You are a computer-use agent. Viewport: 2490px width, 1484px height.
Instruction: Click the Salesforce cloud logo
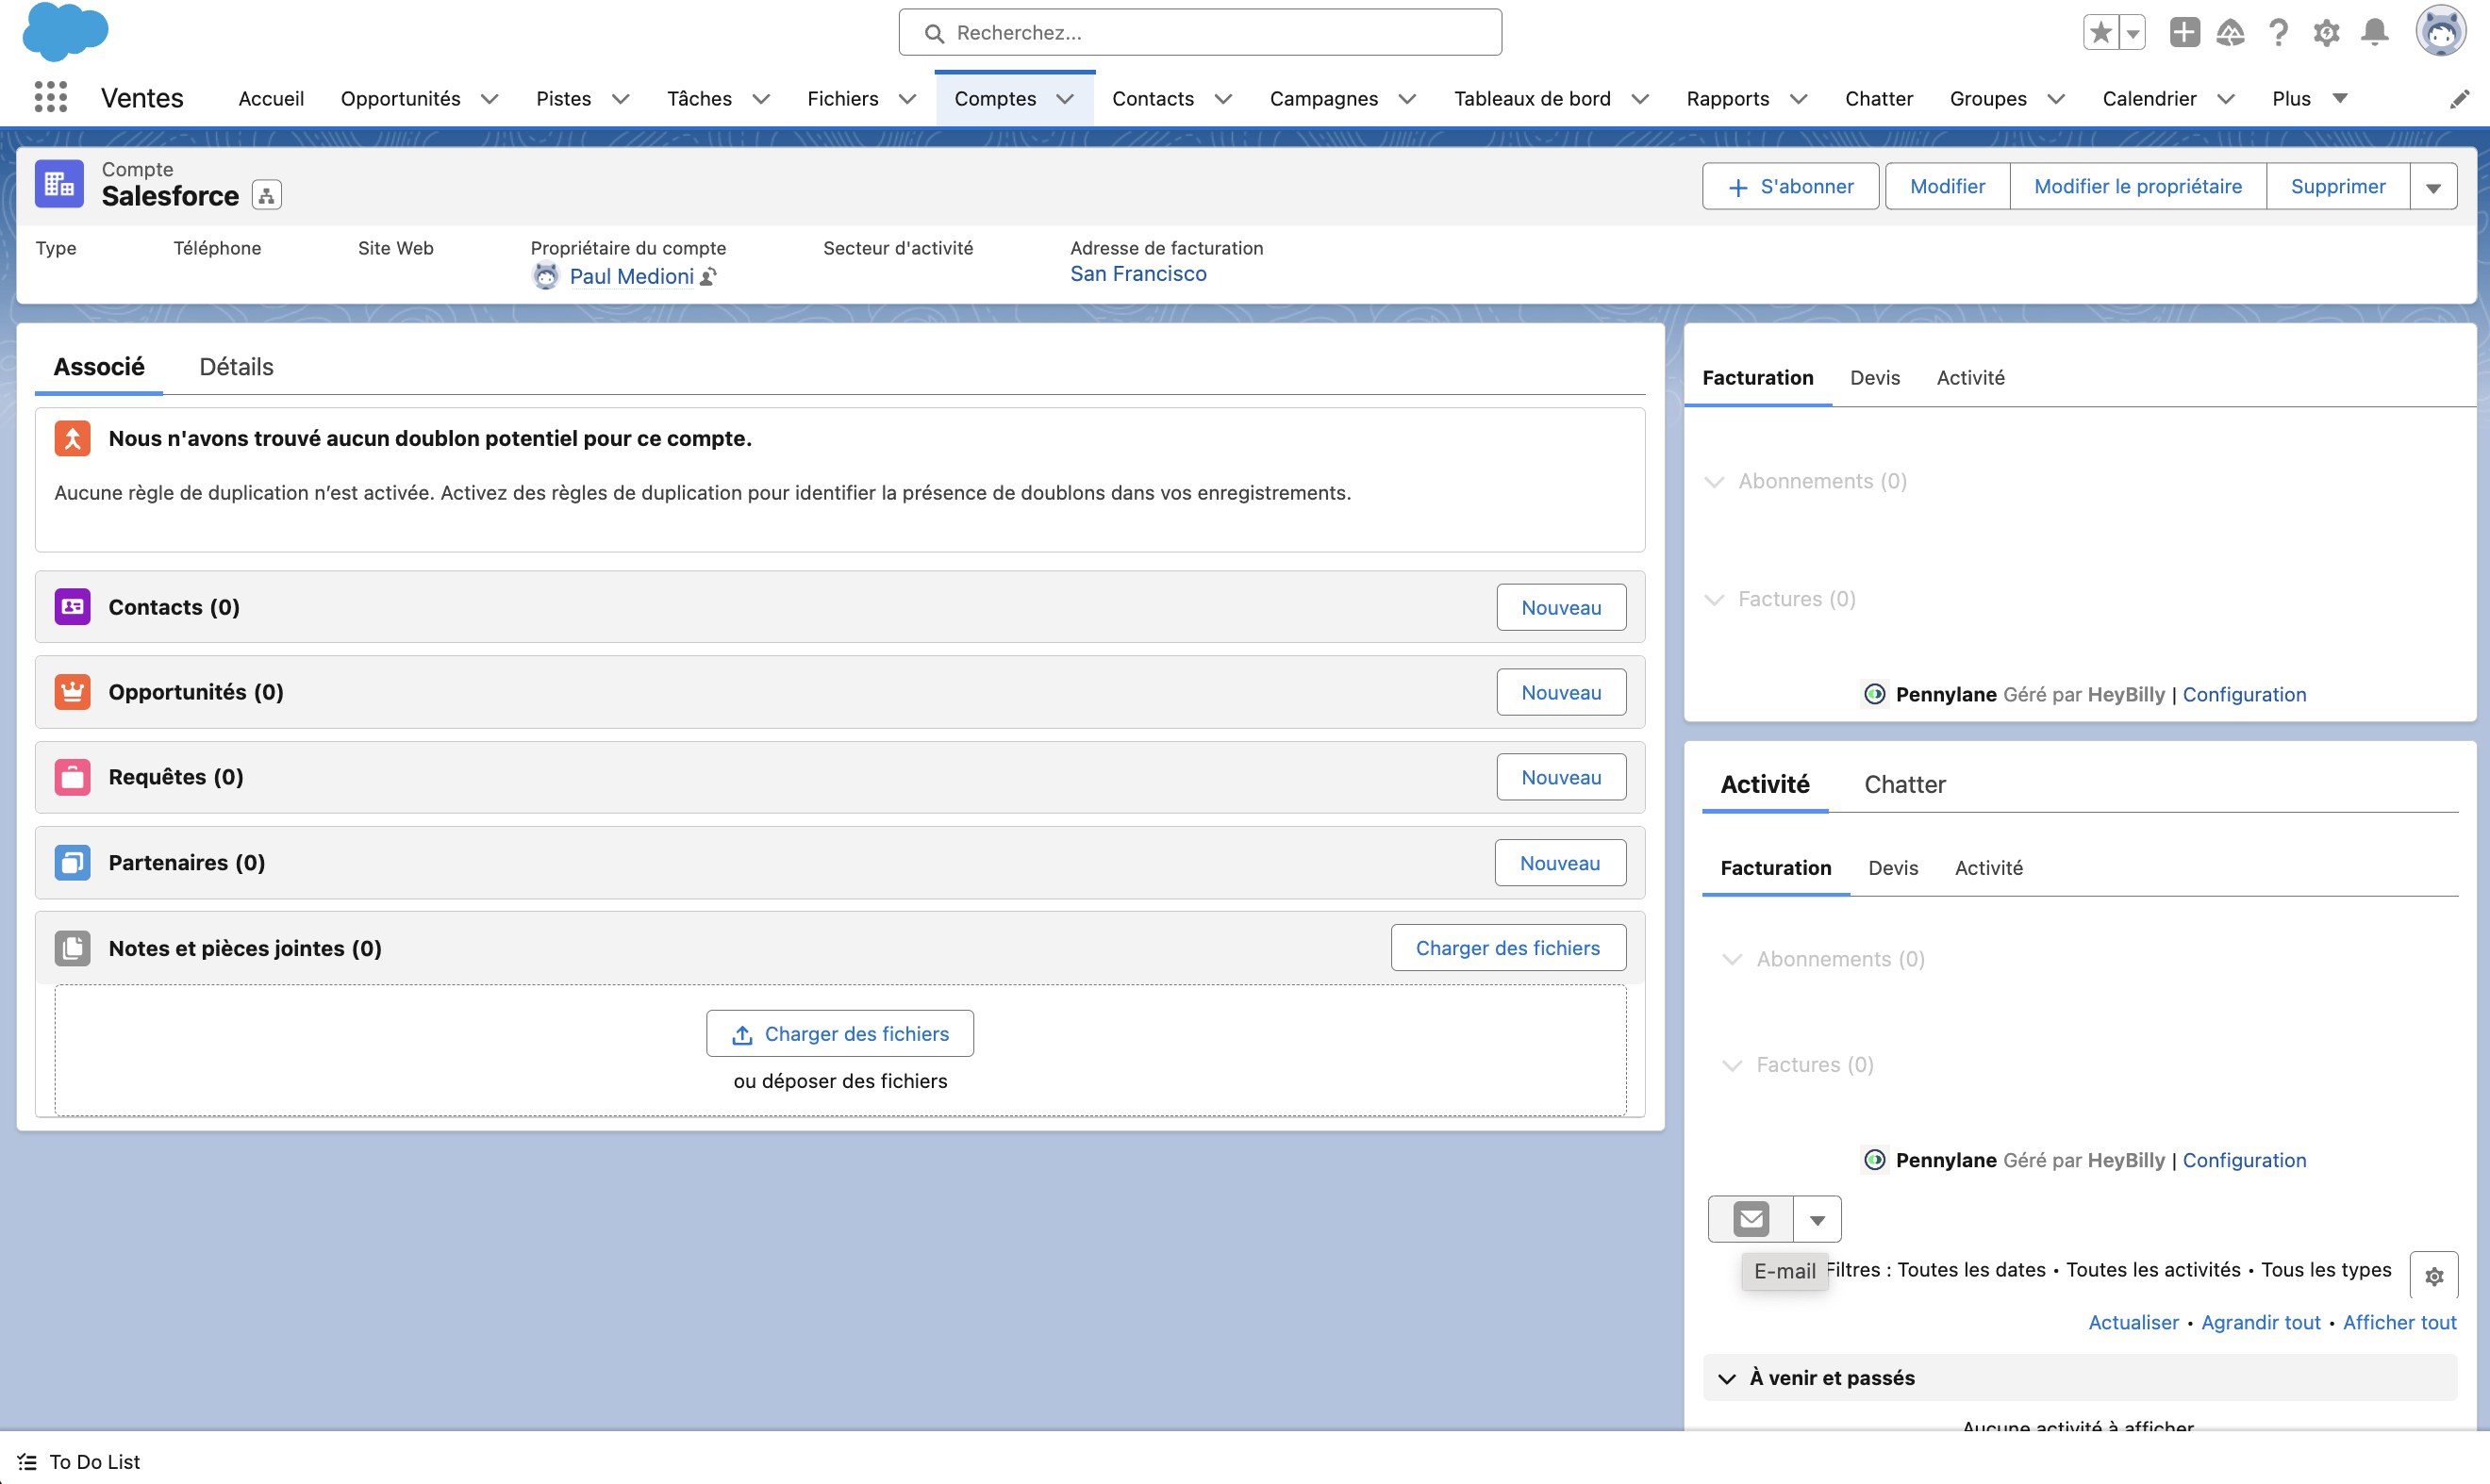pyautogui.click(x=65, y=31)
